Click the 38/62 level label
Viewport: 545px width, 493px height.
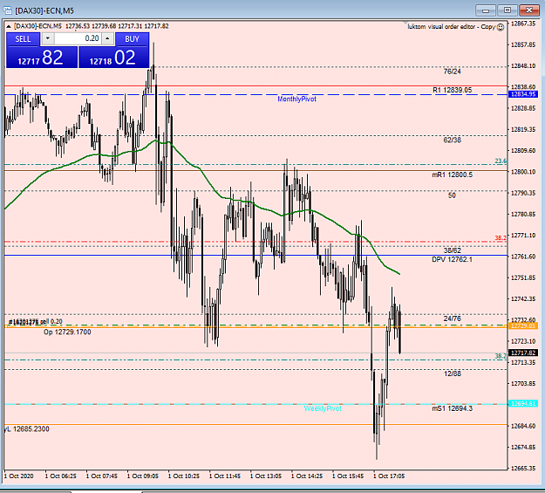pos(453,250)
